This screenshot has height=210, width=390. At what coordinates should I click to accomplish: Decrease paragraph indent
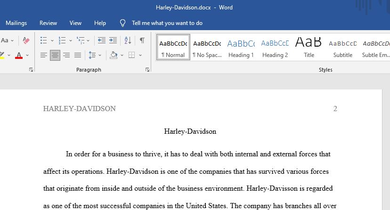click(x=101, y=40)
